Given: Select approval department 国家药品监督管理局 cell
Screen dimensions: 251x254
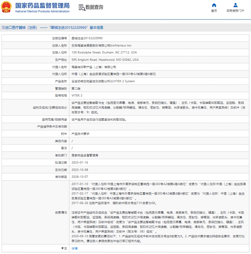Looking at the screenshot, I should click(x=159, y=155).
